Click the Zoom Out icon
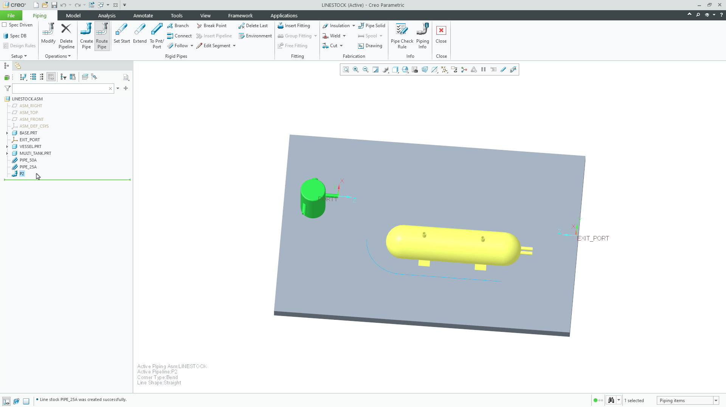The height and width of the screenshot is (407, 726). point(366,69)
